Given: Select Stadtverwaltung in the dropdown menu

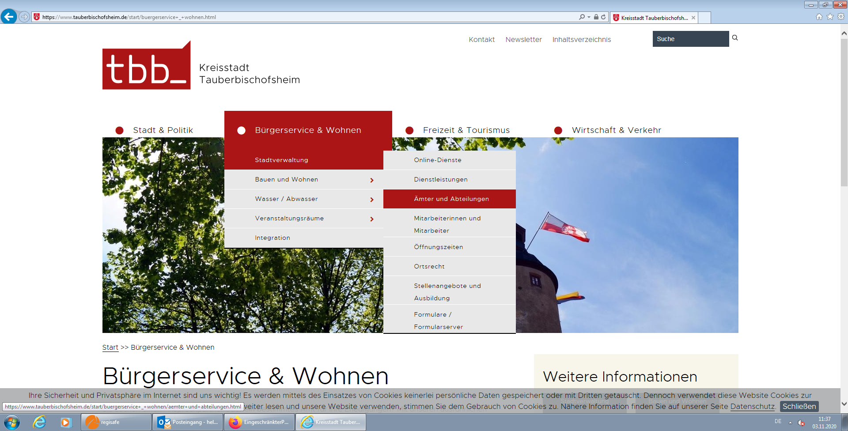Looking at the screenshot, I should [x=304, y=160].
